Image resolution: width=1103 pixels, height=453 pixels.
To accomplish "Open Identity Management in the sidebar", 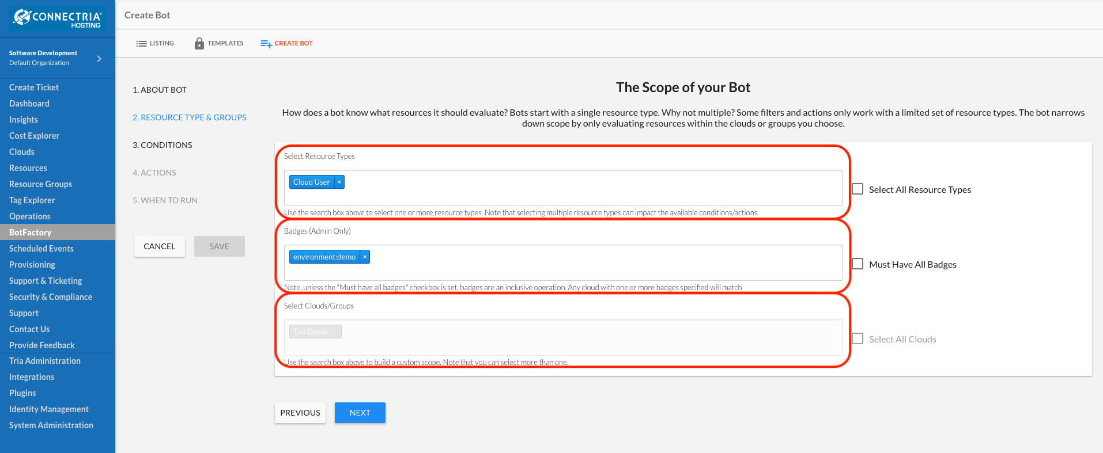I will tap(49, 409).
